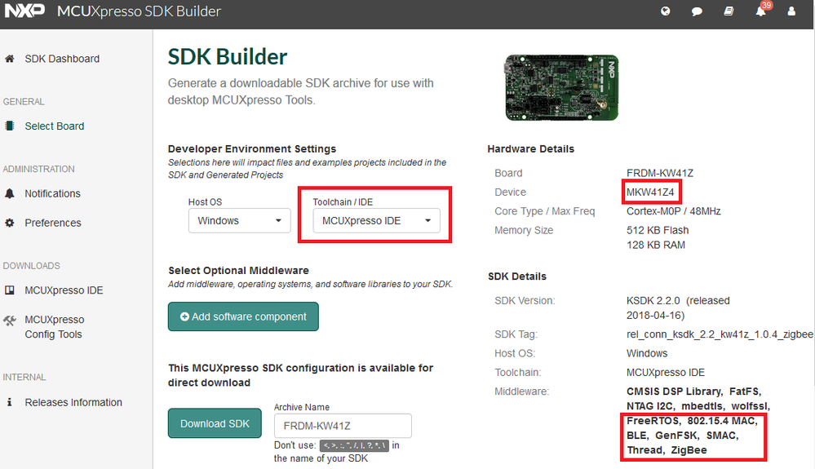Open the globe language icon
The height and width of the screenshot is (469, 815).
click(x=666, y=11)
